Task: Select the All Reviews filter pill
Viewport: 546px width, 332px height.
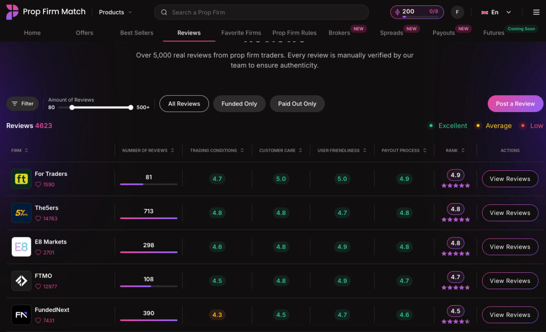Action: pos(184,104)
